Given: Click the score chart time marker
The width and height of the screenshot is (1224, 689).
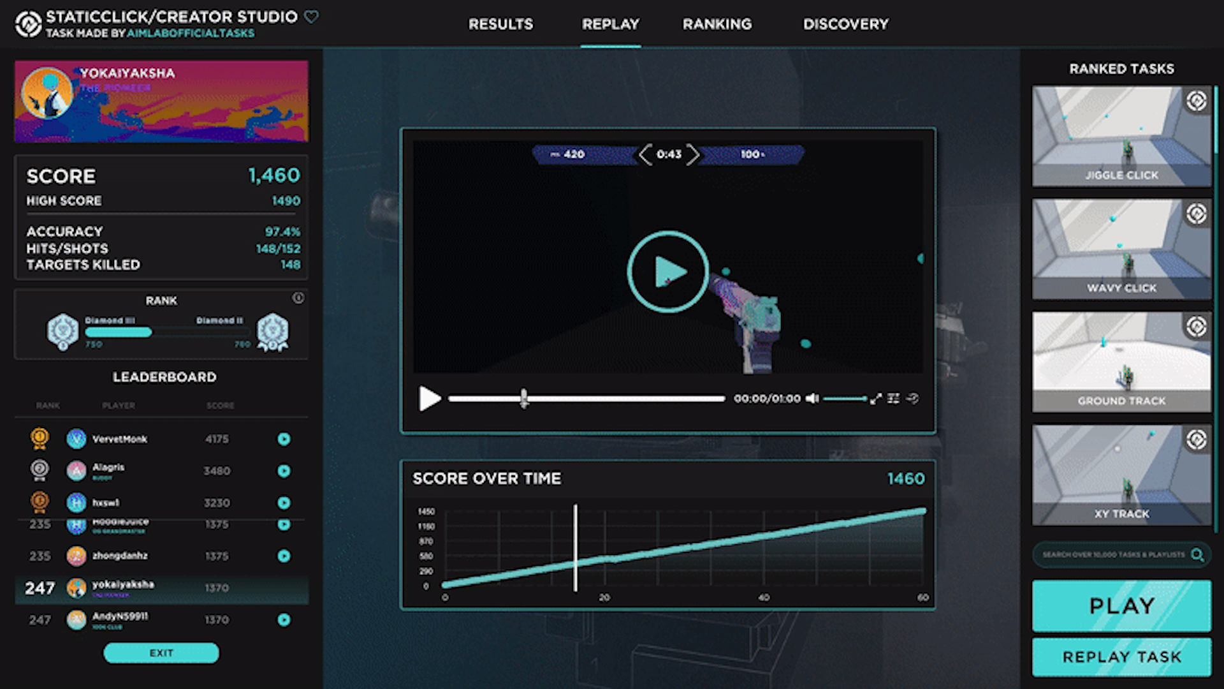Looking at the screenshot, I should [x=575, y=547].
